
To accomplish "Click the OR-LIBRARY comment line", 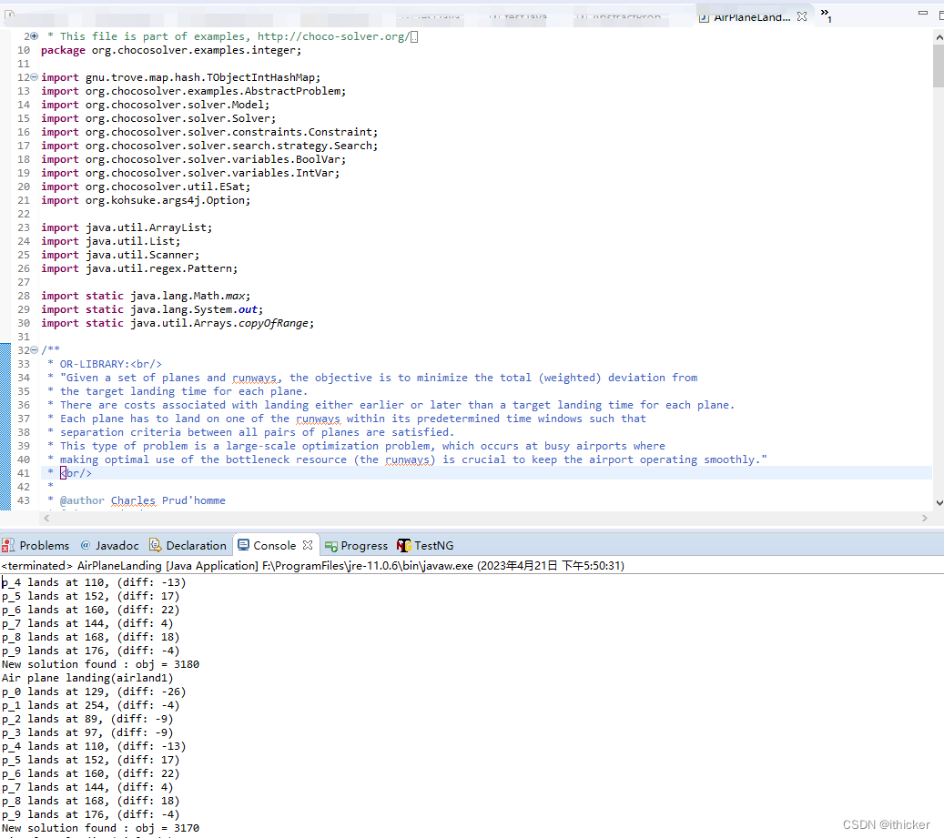I will point(105,364).
